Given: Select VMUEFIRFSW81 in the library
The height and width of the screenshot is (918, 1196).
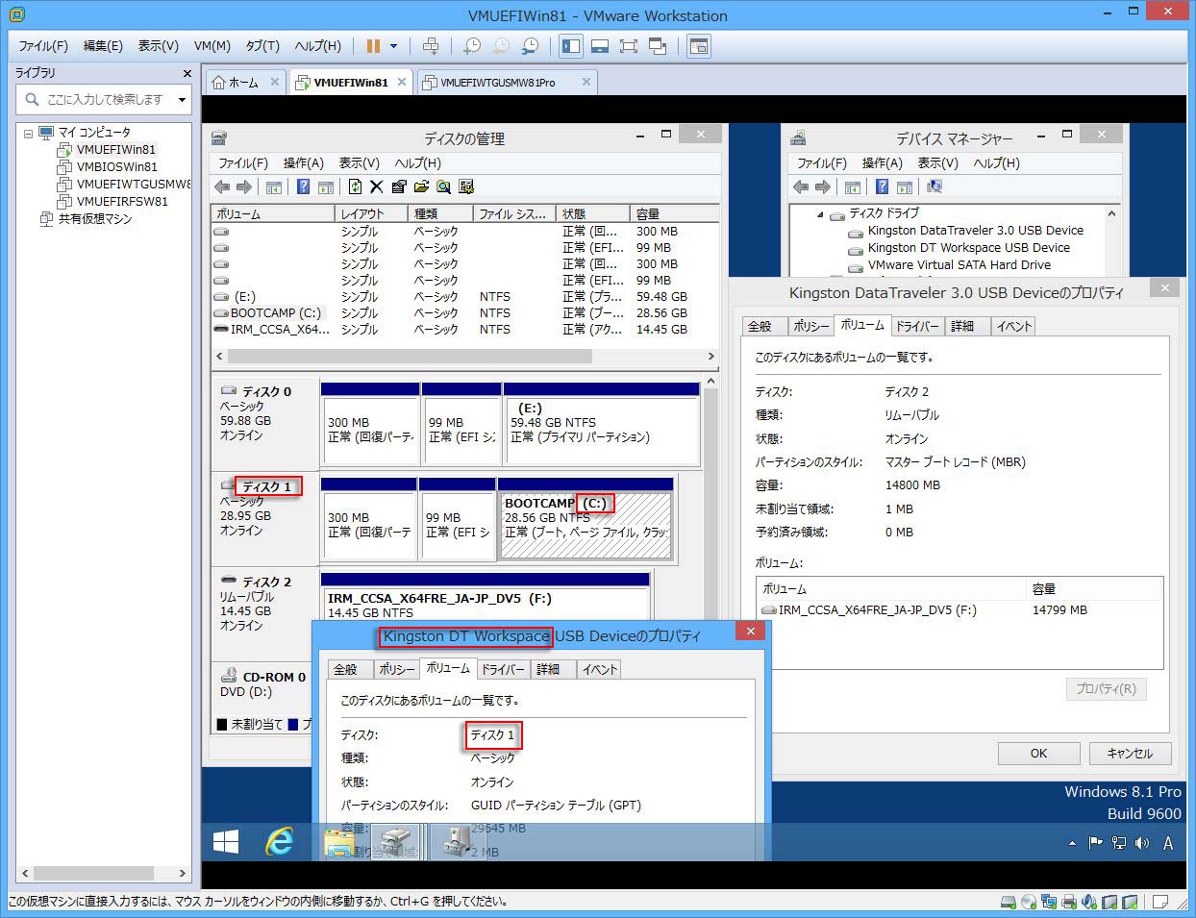Looking at the screenshot, I should pyautogui.click(x=122, y=202).
